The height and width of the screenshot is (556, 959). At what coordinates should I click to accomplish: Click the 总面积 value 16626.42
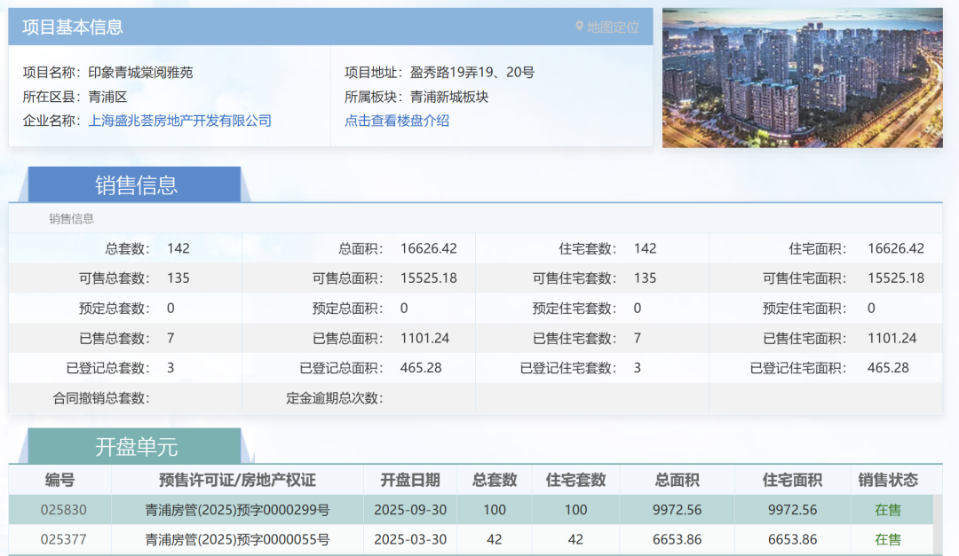[429, 248]
